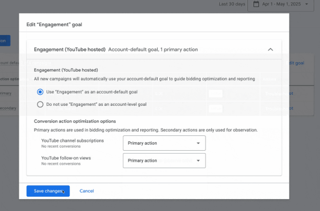Select Use "Engagement" as account-default goal
The width and height of the screenshot is (320, 211).
click(40, 92)
